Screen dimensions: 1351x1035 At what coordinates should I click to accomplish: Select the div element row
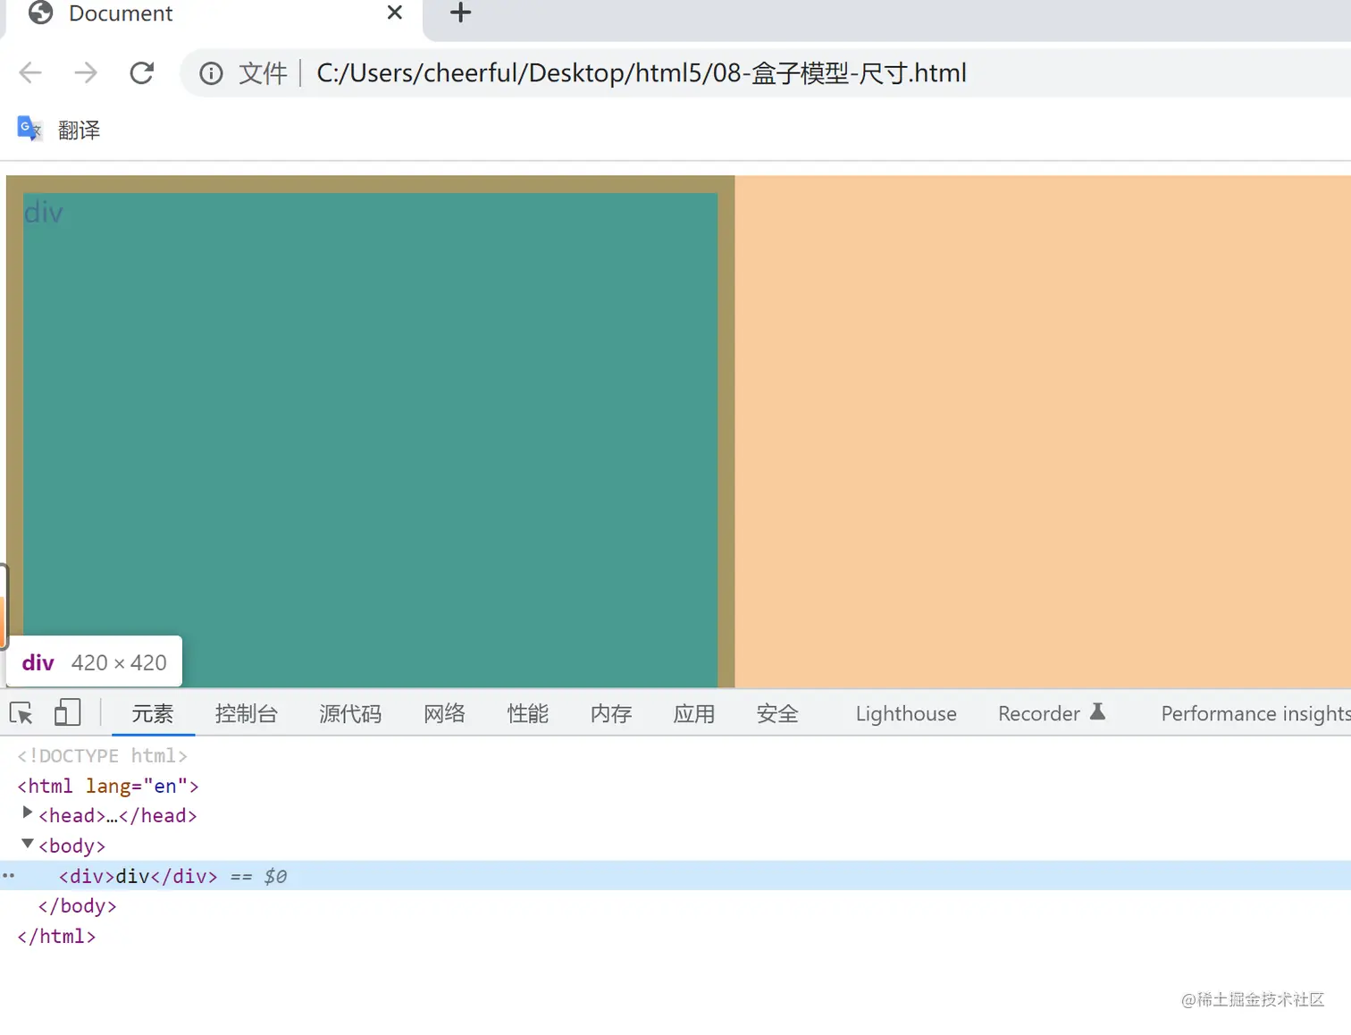coord(675,876)
